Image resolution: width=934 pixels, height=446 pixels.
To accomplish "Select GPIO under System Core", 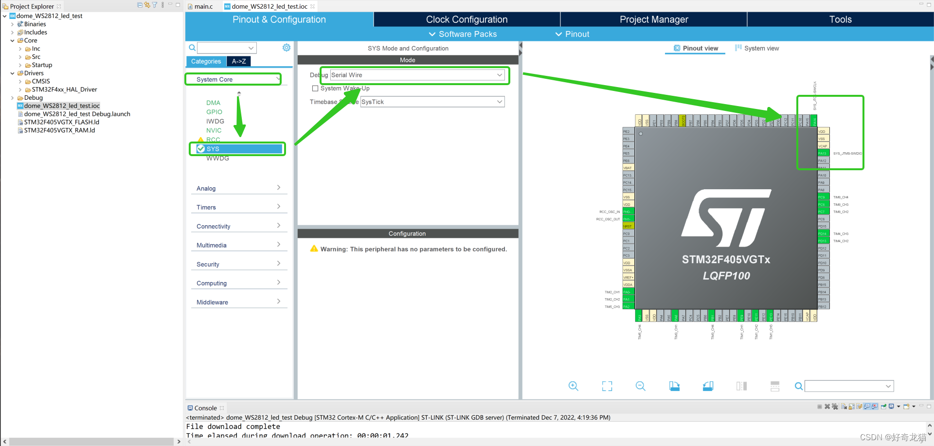I will [214, 112].
